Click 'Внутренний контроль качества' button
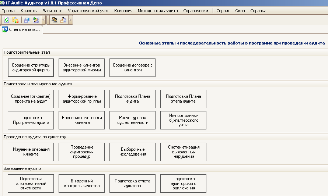The height and width of the screenshot is (196, 328). click(81, 183)
